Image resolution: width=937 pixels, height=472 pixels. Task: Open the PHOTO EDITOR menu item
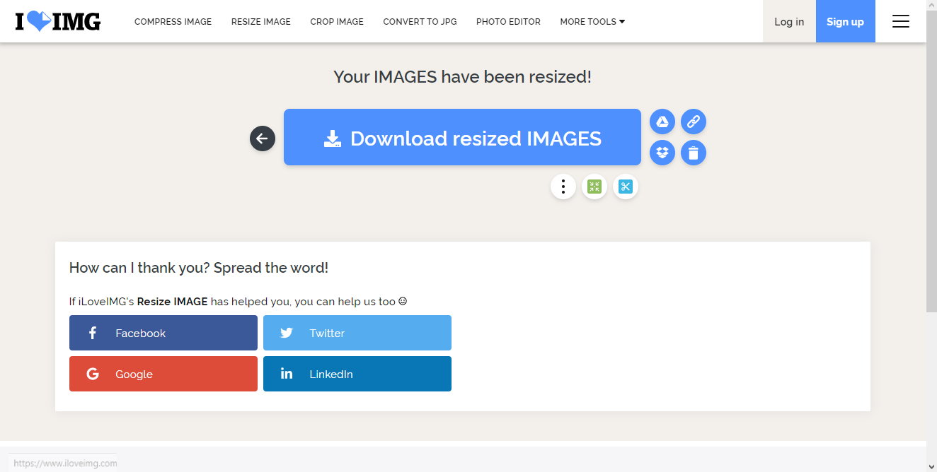tap(508, 21)
